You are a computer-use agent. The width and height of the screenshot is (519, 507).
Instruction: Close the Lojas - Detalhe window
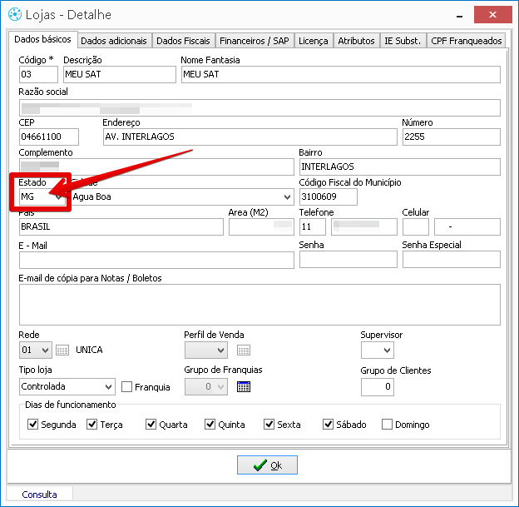click(493, 15)
